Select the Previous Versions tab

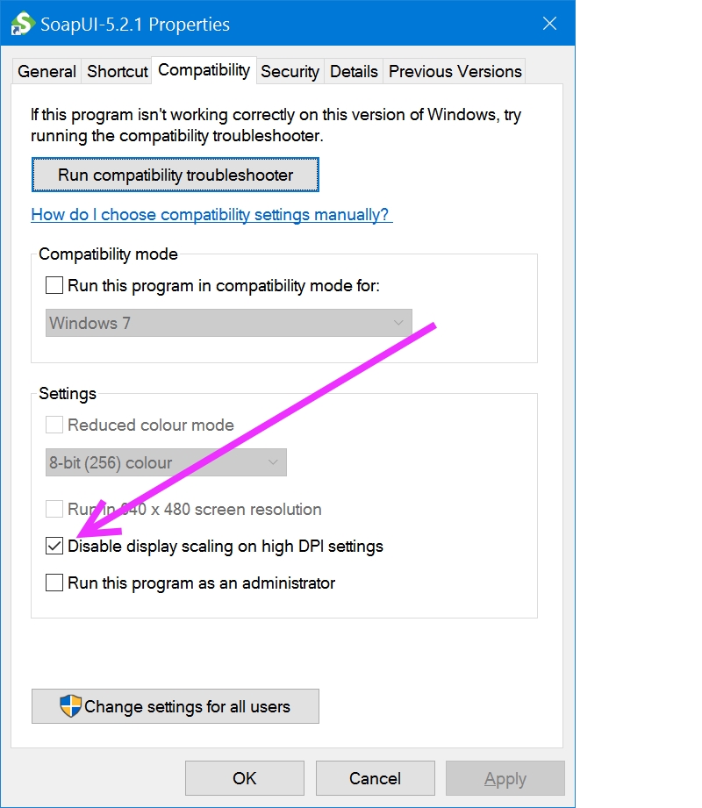pyautogui.click(x=454, y=71)
